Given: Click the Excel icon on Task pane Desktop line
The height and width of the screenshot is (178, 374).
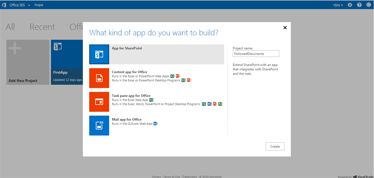Looking at the screenshot, I should 204,104.
